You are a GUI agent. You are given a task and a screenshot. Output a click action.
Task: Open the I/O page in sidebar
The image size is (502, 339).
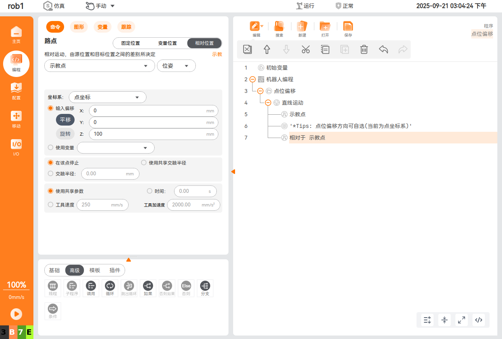16,147
